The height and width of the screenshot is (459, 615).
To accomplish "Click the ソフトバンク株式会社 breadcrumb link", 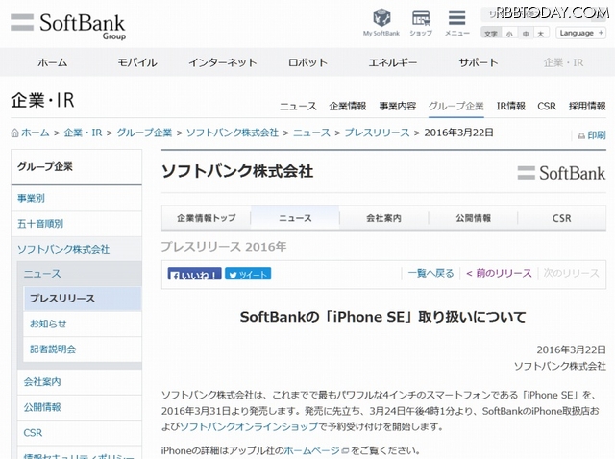I will (233, 133).
